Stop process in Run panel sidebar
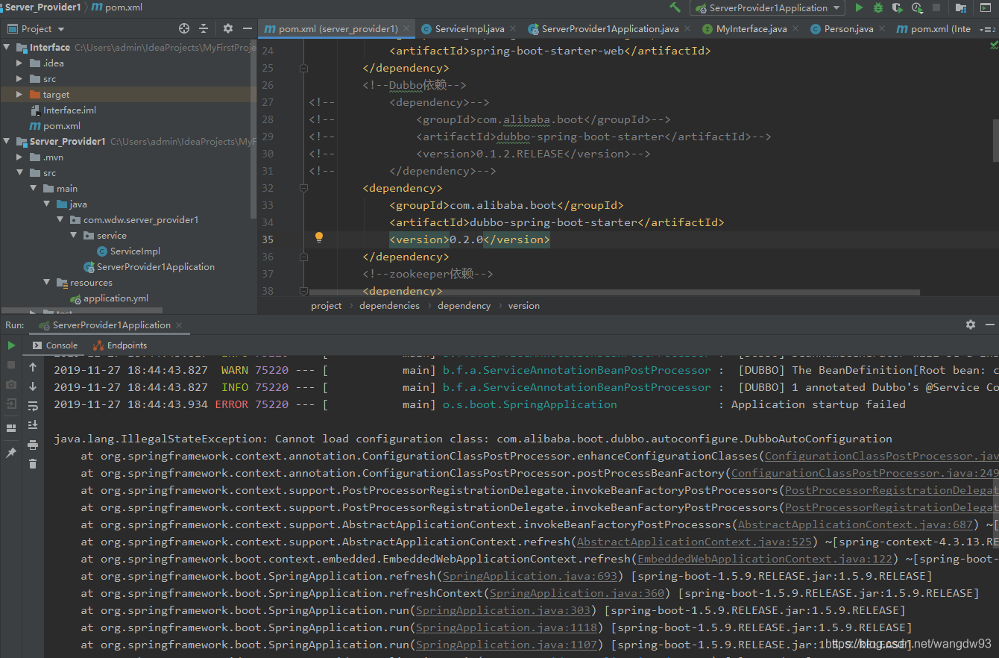 point(11,365)
